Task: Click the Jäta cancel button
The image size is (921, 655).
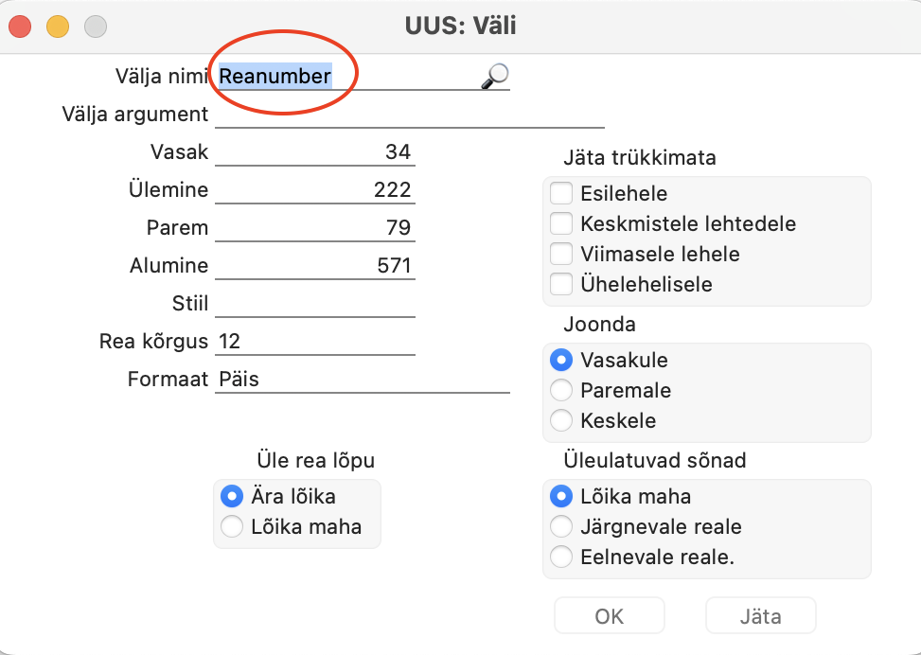Action: coord(761,615)
